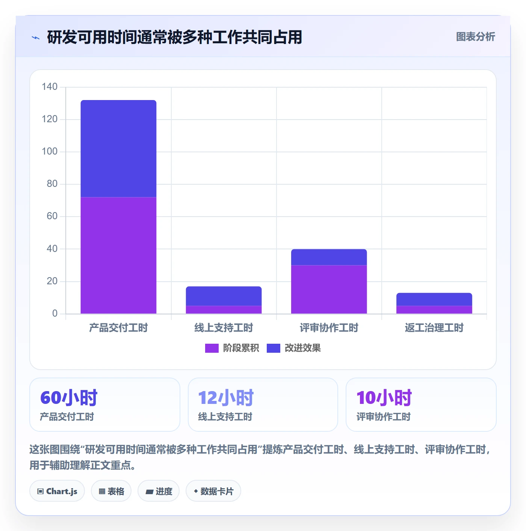The image size is (526, 531).
Task: Click the 图表分析 label in the header
Action: pyautogui.click(x=476, y=37)
